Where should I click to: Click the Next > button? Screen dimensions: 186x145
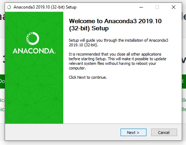(x=133, y=132)
